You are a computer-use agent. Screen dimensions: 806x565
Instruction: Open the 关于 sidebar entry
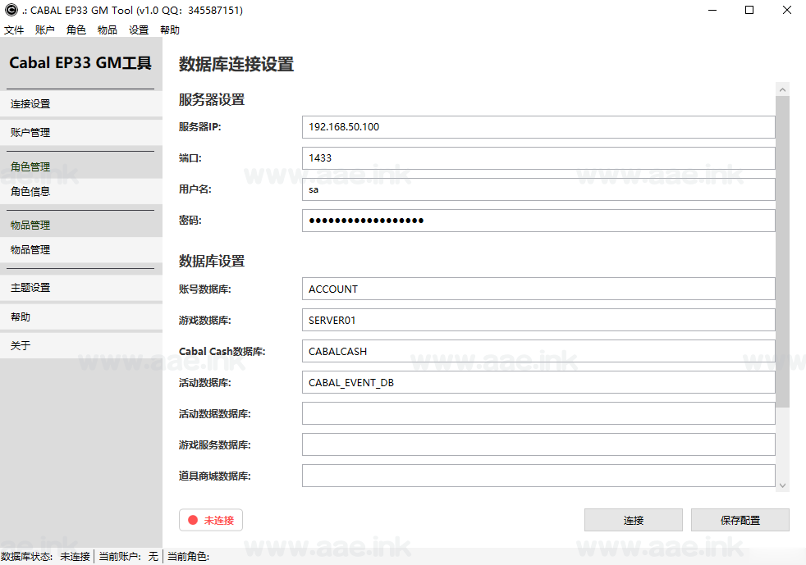coord(81,346)
